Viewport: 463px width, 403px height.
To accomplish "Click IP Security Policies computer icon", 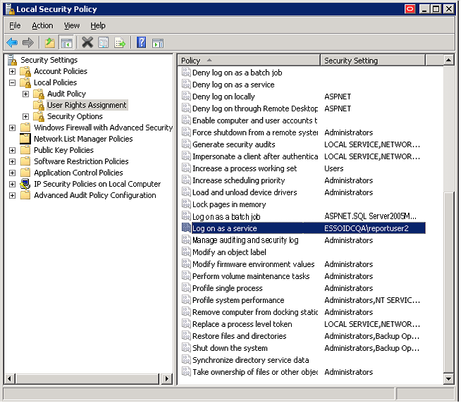I will click(x=25, y=184).
